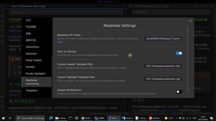Open Dropbox tray icon
Screen dimensions: 216x121
pos(180,118)
